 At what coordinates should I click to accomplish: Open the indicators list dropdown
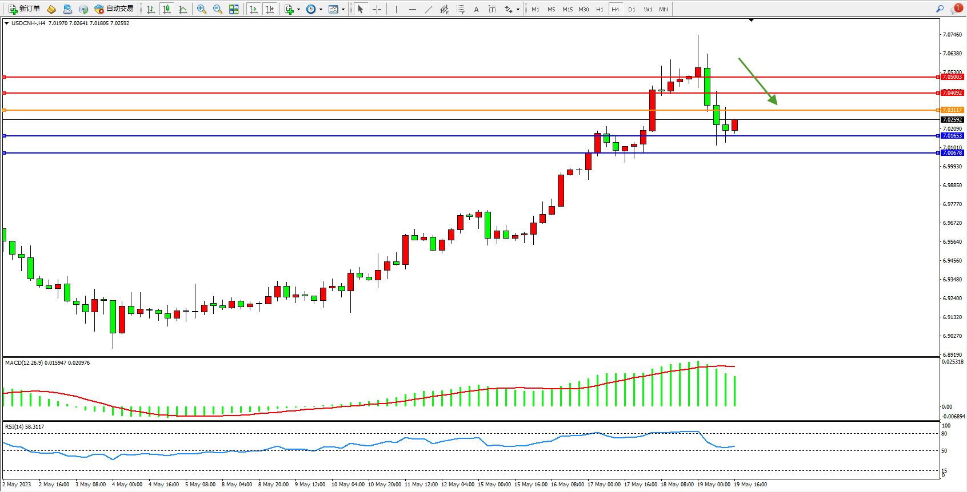(x=292, y=9)
